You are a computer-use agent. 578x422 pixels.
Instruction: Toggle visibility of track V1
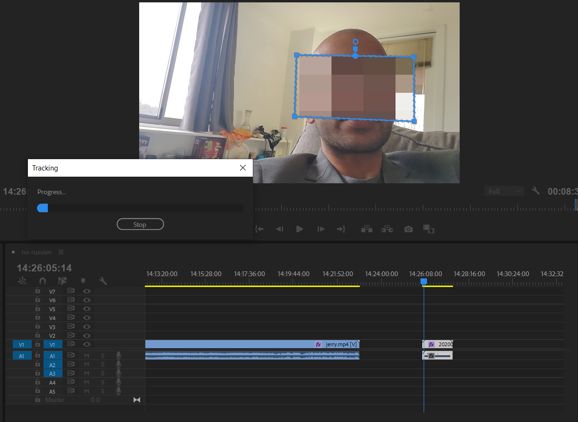(87, 344)
